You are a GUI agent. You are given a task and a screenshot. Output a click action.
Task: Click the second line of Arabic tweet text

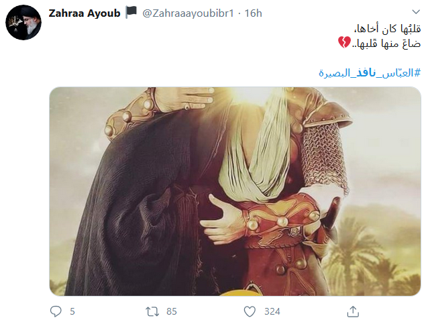(x=386, y=43)
